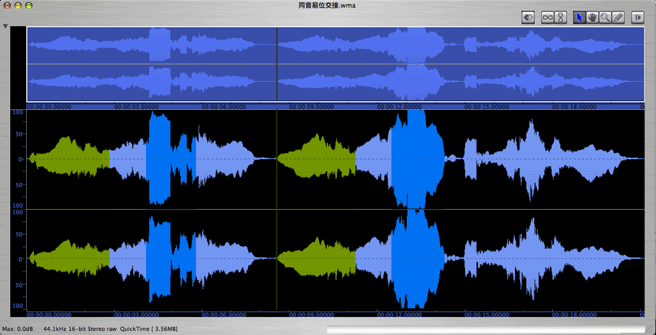Click the vertical figure-eight icon
The width and height of the screenshot is (656, 335).
560,18
